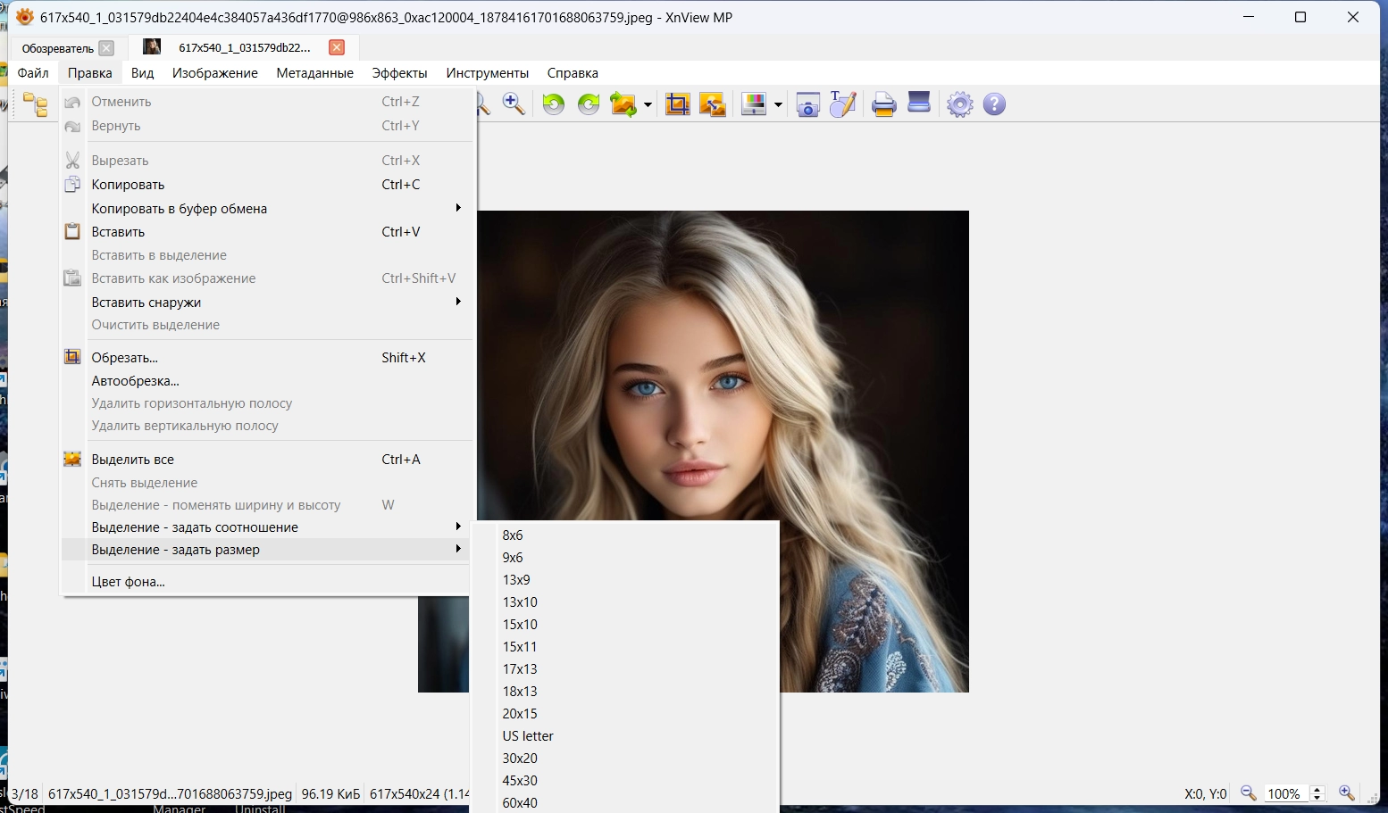Expand the color adjustment dropdown arrow
The width and height of the screenshot is (1388, 813).
[778, 105]
